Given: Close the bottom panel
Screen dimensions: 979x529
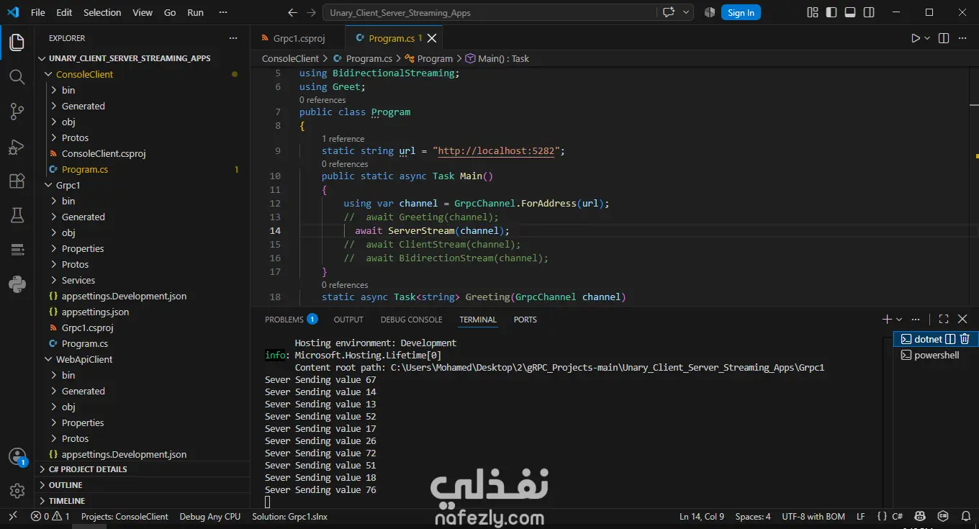Looking at the screenshot, I should [962, 319].
